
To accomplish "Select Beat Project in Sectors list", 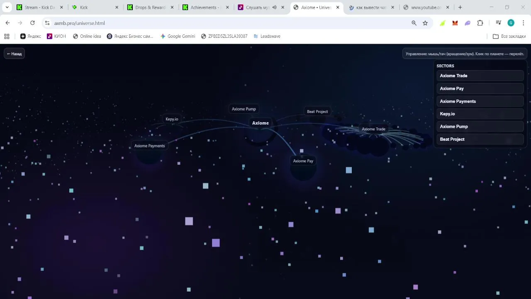I will point(480,139).
